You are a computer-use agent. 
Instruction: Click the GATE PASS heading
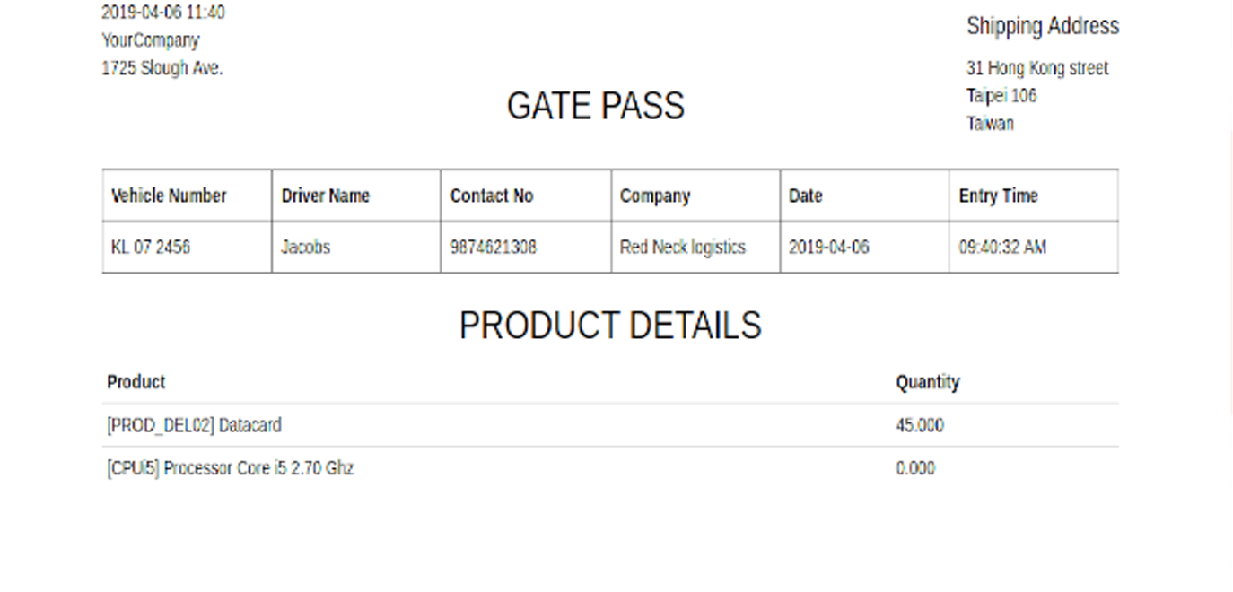pos(595,106)
